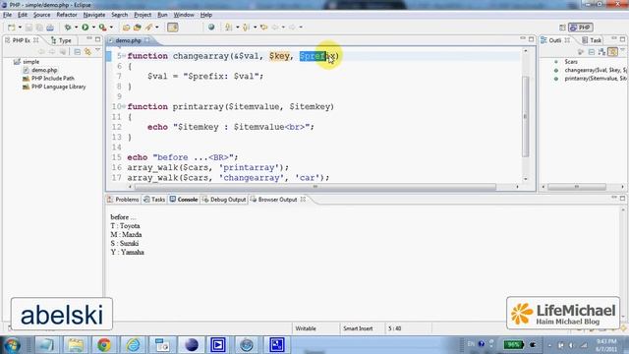Switch to the Console tab
Viewport: 629px width, 354px height.
[x=184, y=200]
